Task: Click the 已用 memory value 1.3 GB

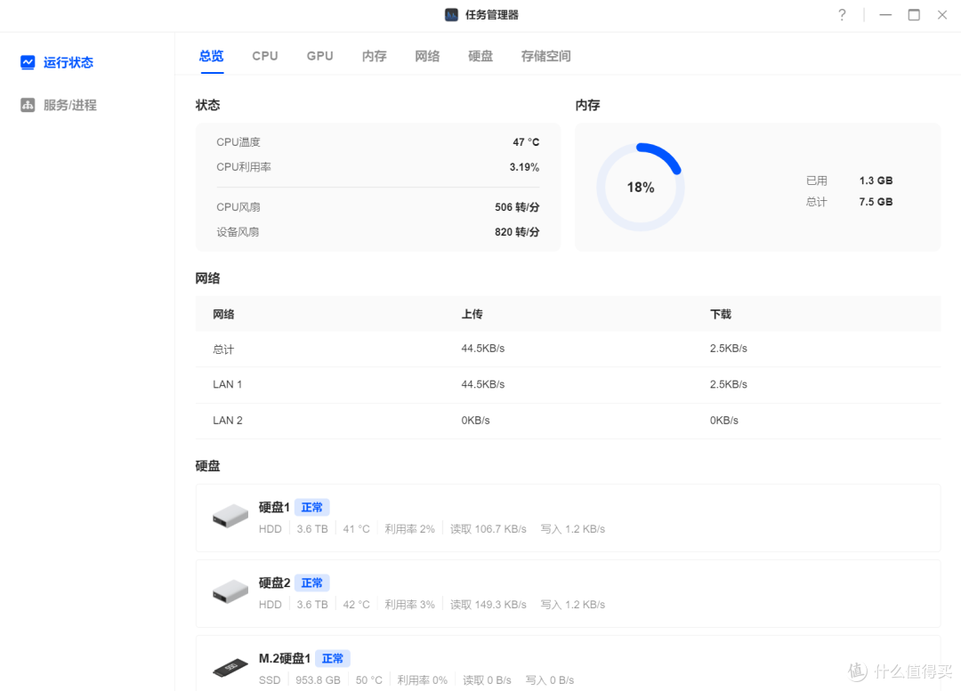Action: (x=876, y=181)
